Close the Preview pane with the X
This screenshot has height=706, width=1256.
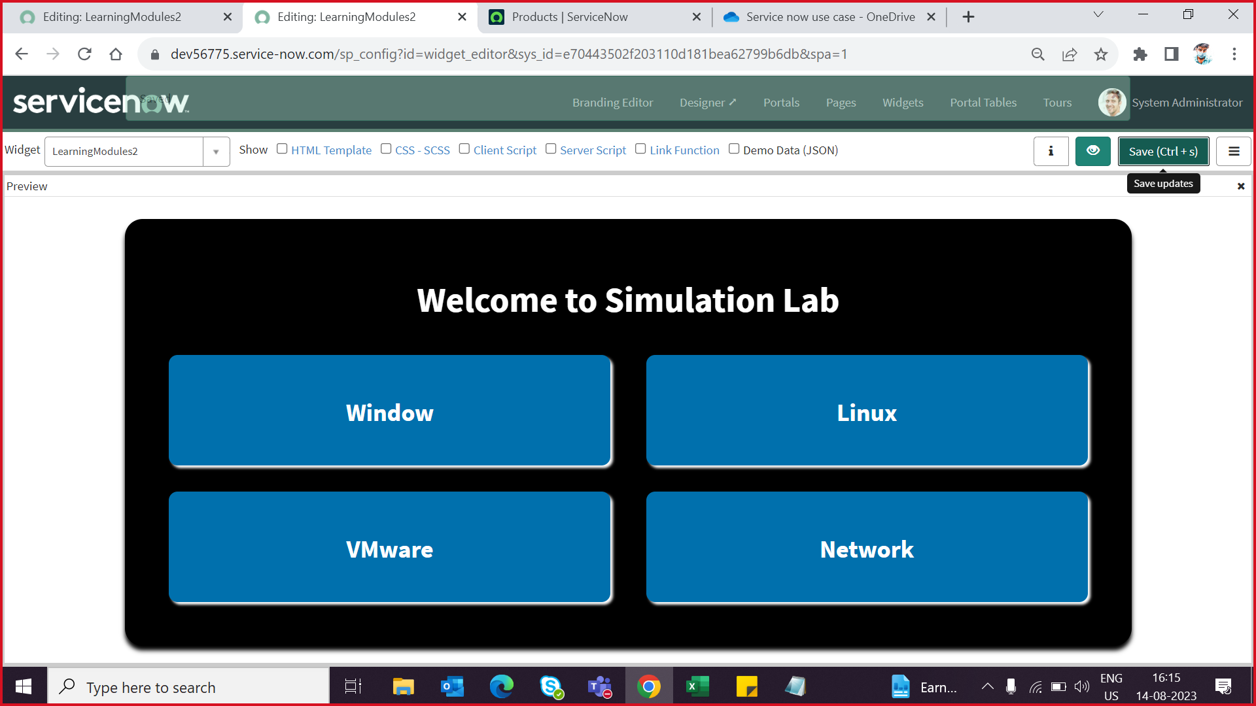pyautogui.click(x=1240, y=186)
